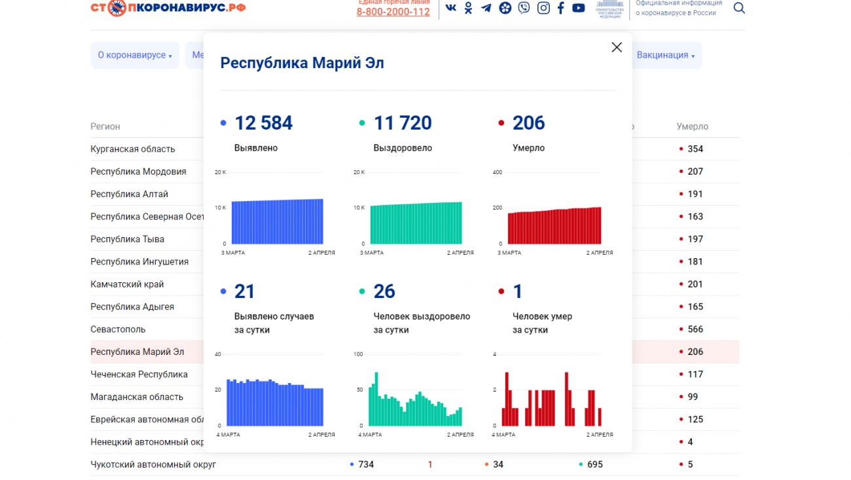Click the Умерло column header
Viewport: 851px width, 480px height.
point(693,126)
